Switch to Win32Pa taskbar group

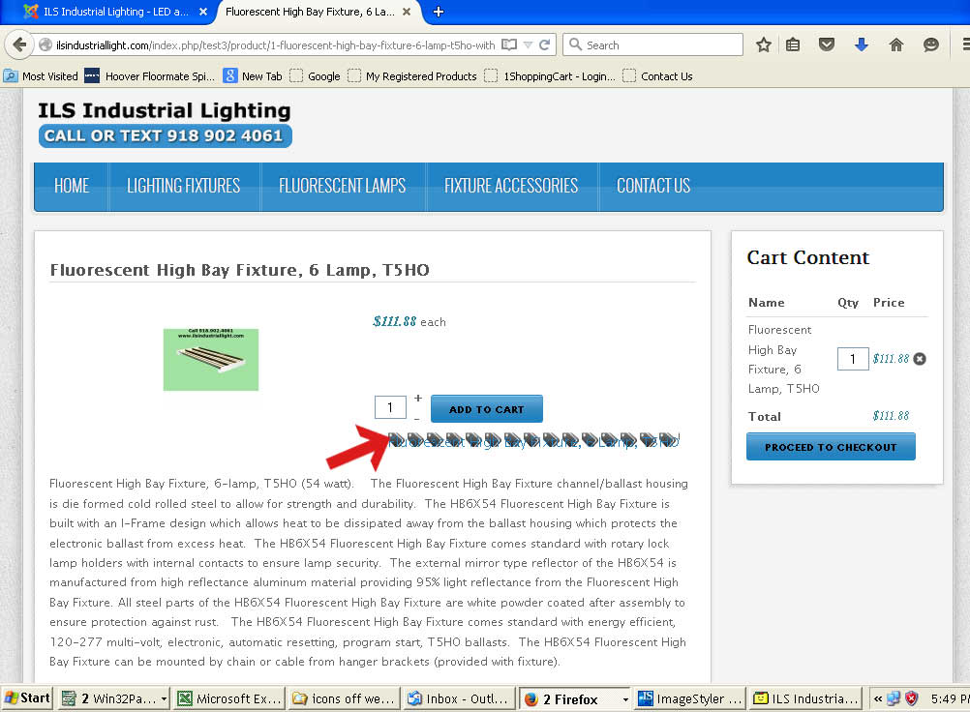click(114, 699)
